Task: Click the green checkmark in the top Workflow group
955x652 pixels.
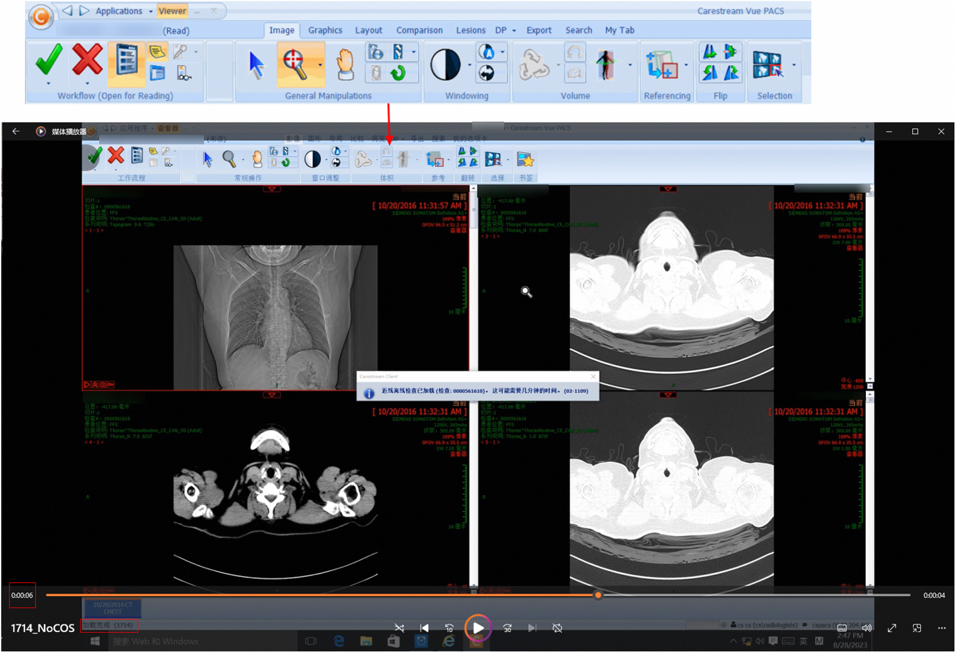Action: coord(49,60)
